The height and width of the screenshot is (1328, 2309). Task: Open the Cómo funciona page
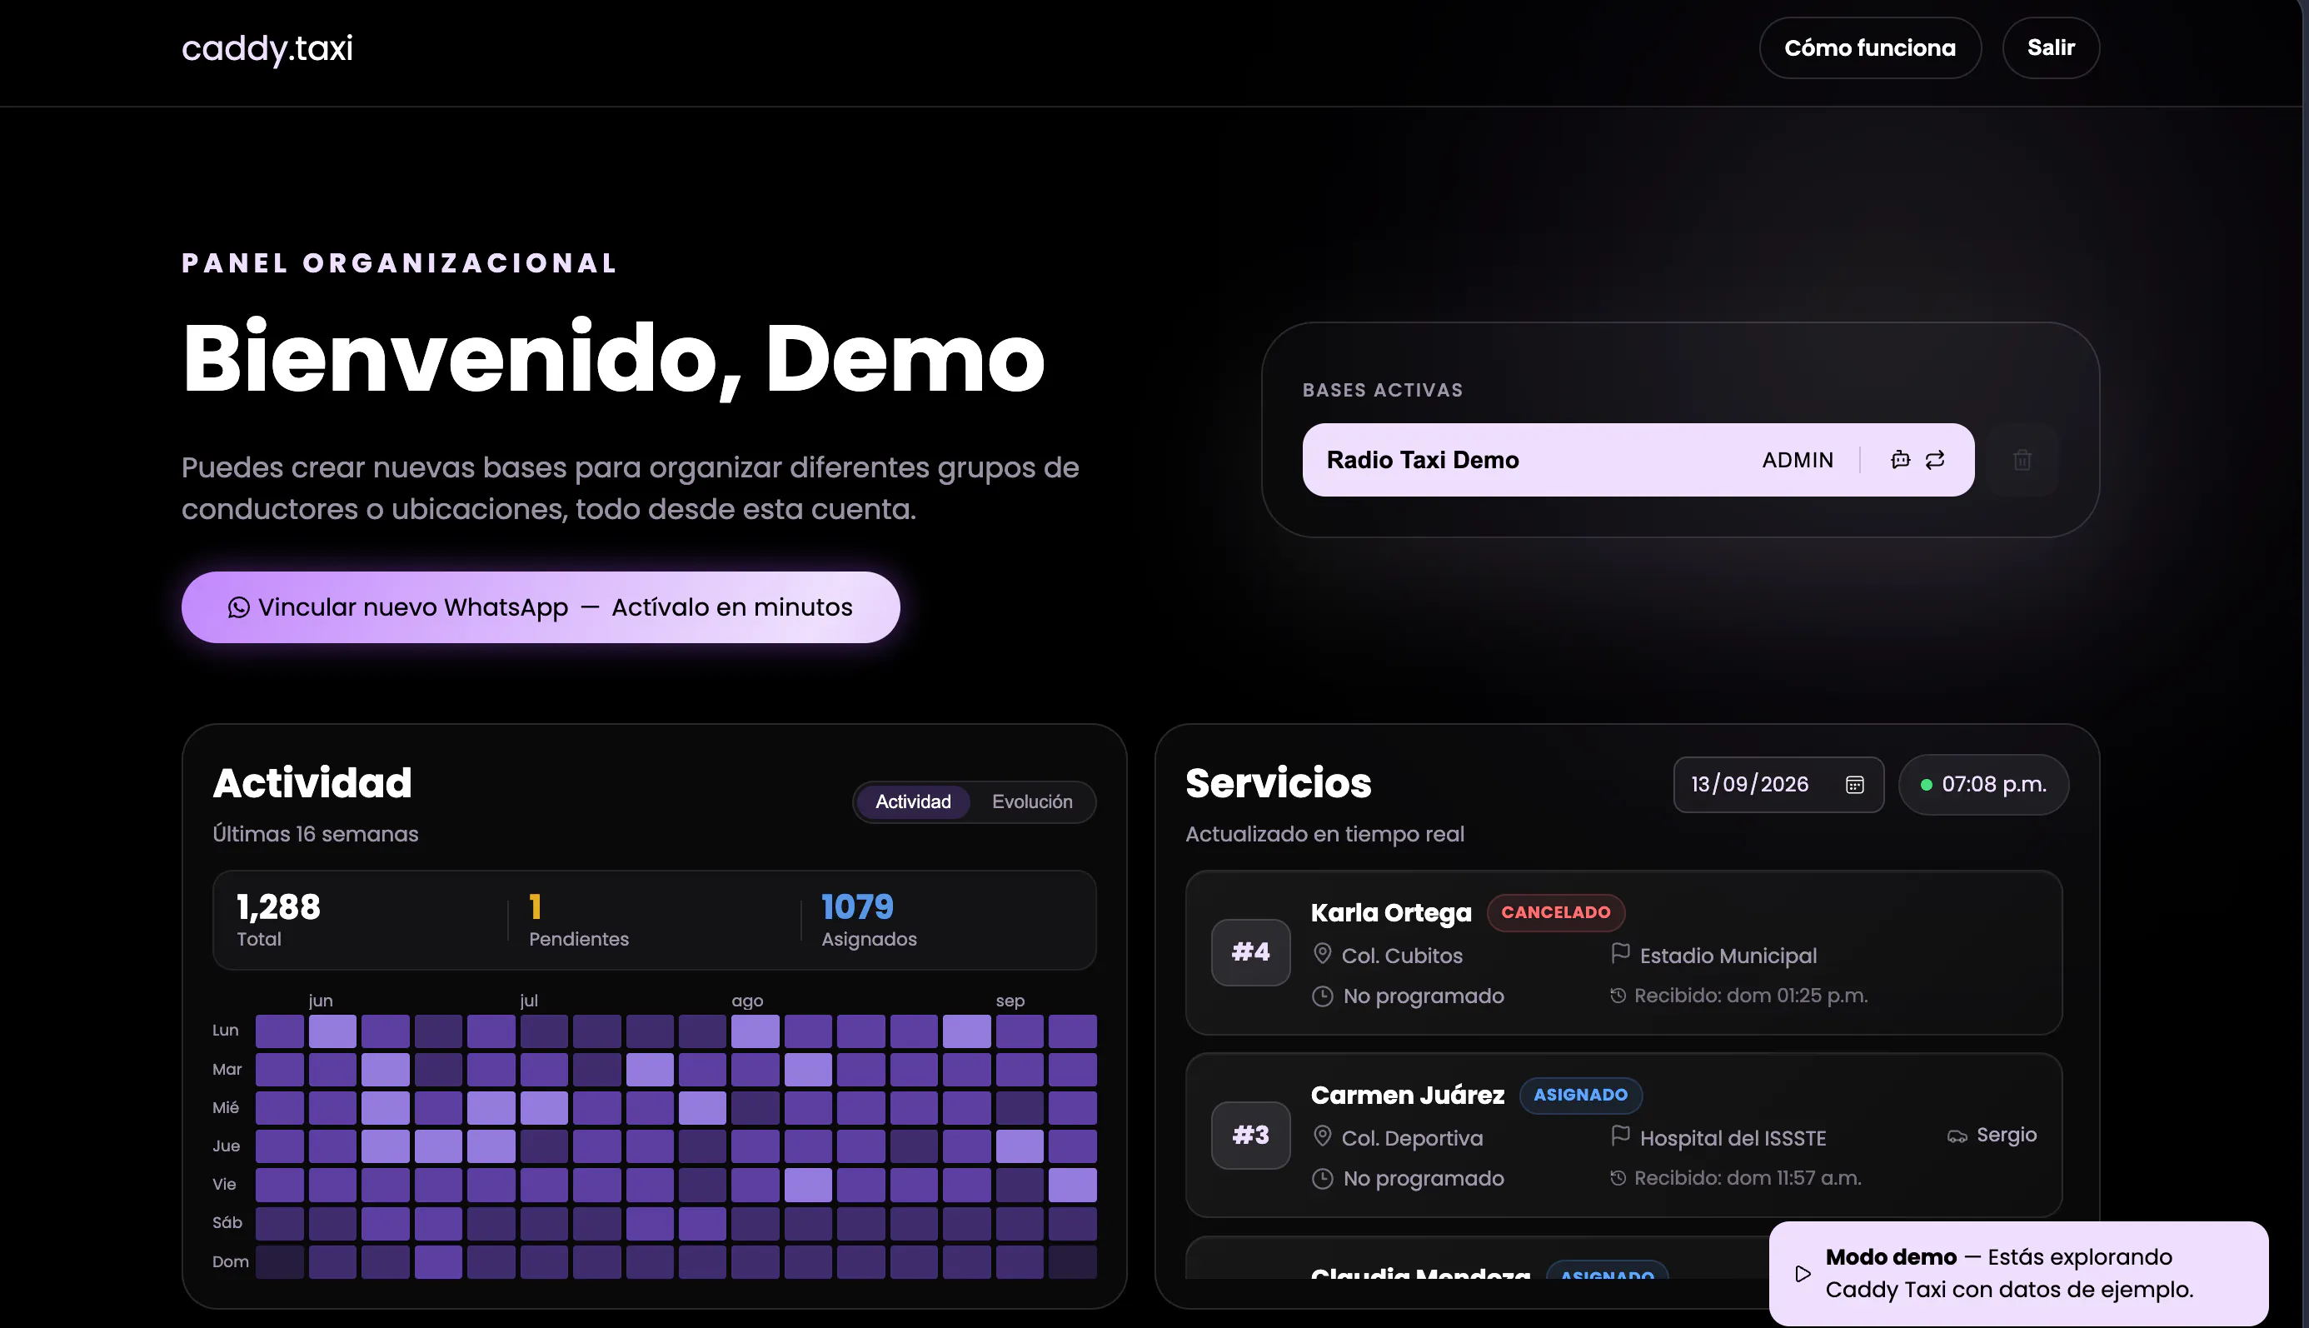click(x=1869, y=47)
